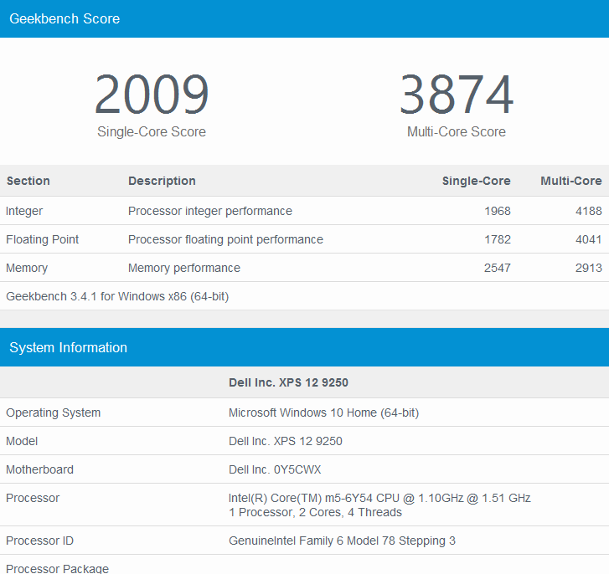Click 'Processor floating point performance' description
The height and width of the screenshot is (574, 609).
[225, 239]
